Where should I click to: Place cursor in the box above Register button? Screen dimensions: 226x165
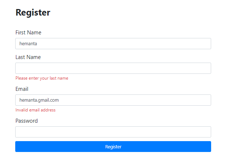[113, 132]
